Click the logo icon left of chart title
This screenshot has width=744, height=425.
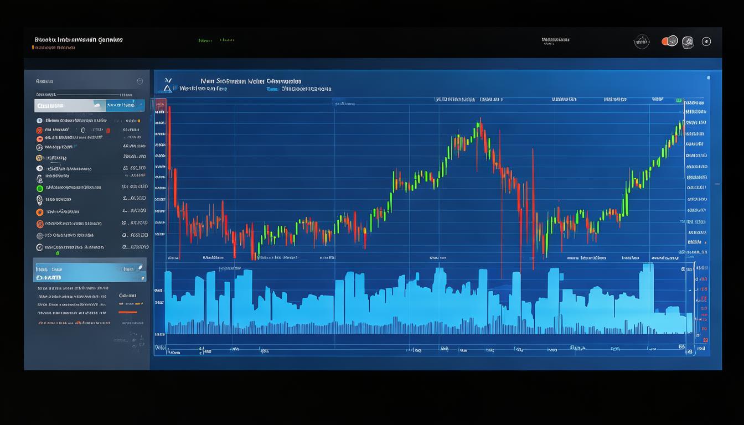click(168, 85)
